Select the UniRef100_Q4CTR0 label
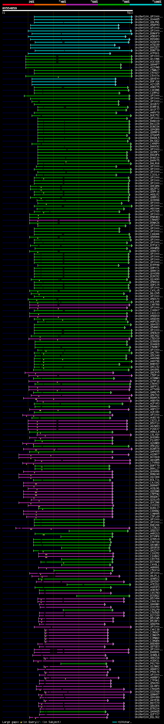The height and width of the screenshot is (724, 164). click(x=147, y=352)
